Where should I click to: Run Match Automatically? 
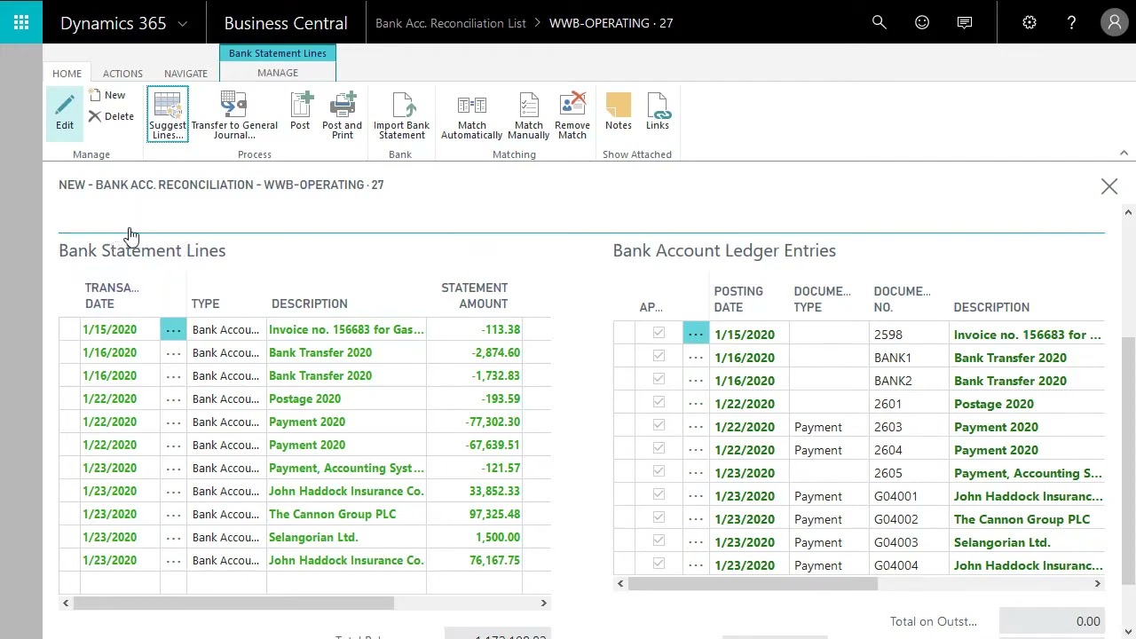(471, 115)
